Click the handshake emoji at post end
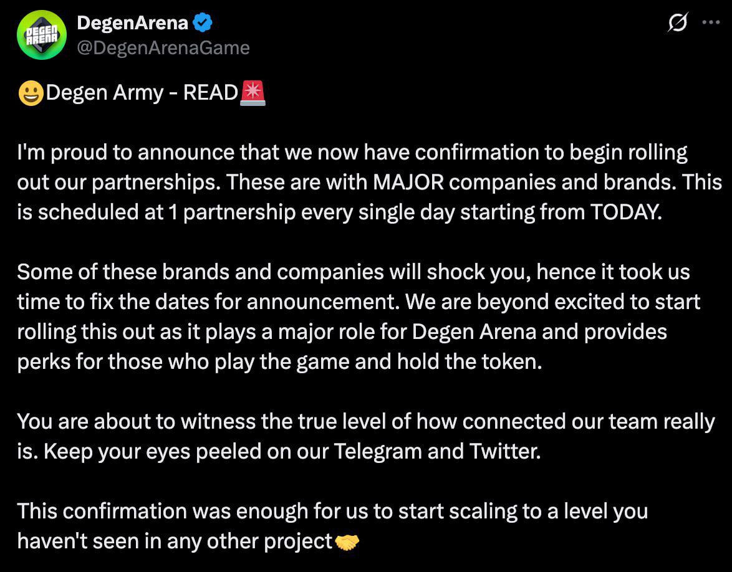The image size is (732, 572). (x=347, y=542)
